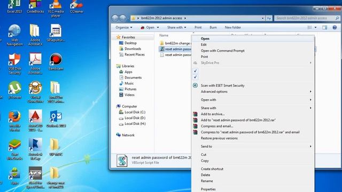The width and height of the screenshot is (342, 192).
Task: Open Desktop under Favorites
Action: 128,43
